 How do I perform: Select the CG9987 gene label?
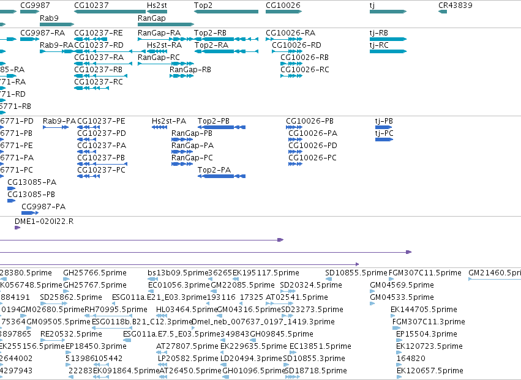35,6
